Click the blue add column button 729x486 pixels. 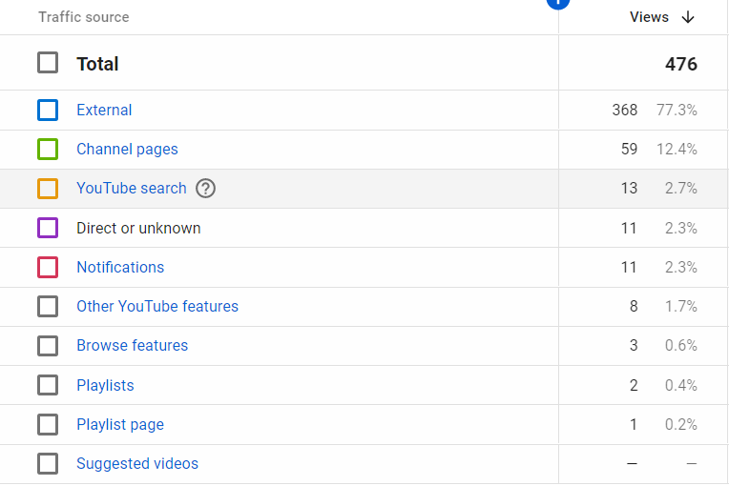(x=558, y=3)
